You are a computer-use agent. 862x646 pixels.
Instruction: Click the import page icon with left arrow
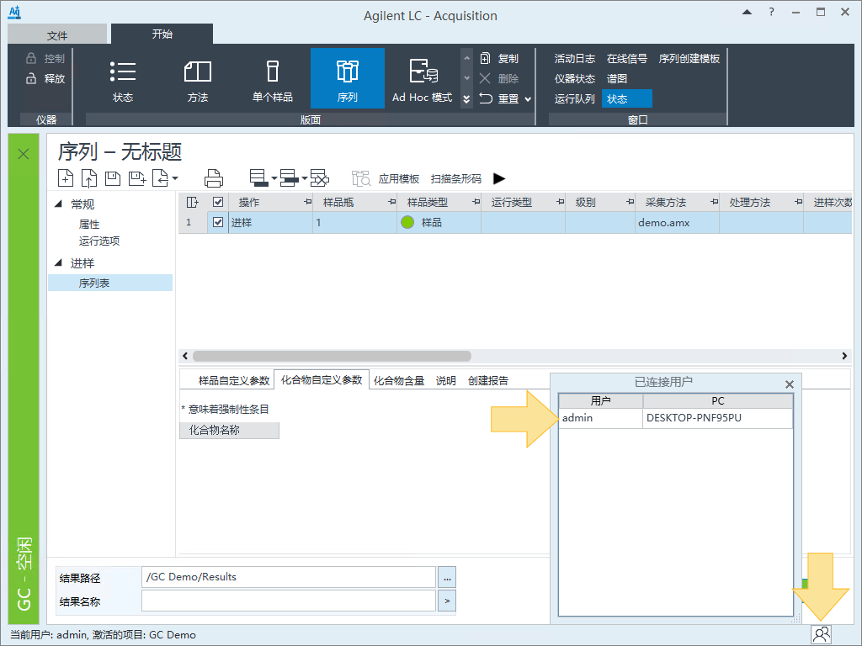tap(160, 178)
